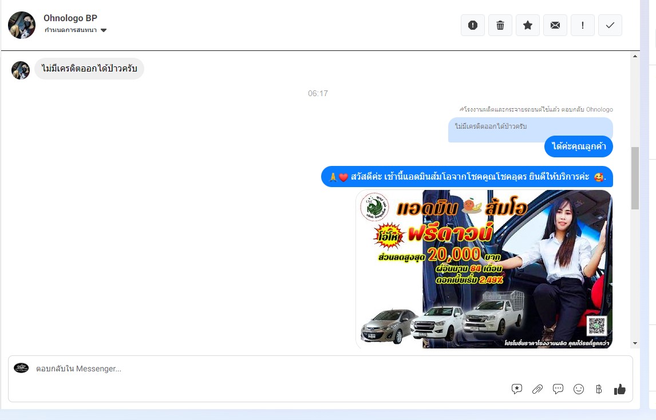Open the emoji picker
656x420 pixels.
[x=579, y=389]
